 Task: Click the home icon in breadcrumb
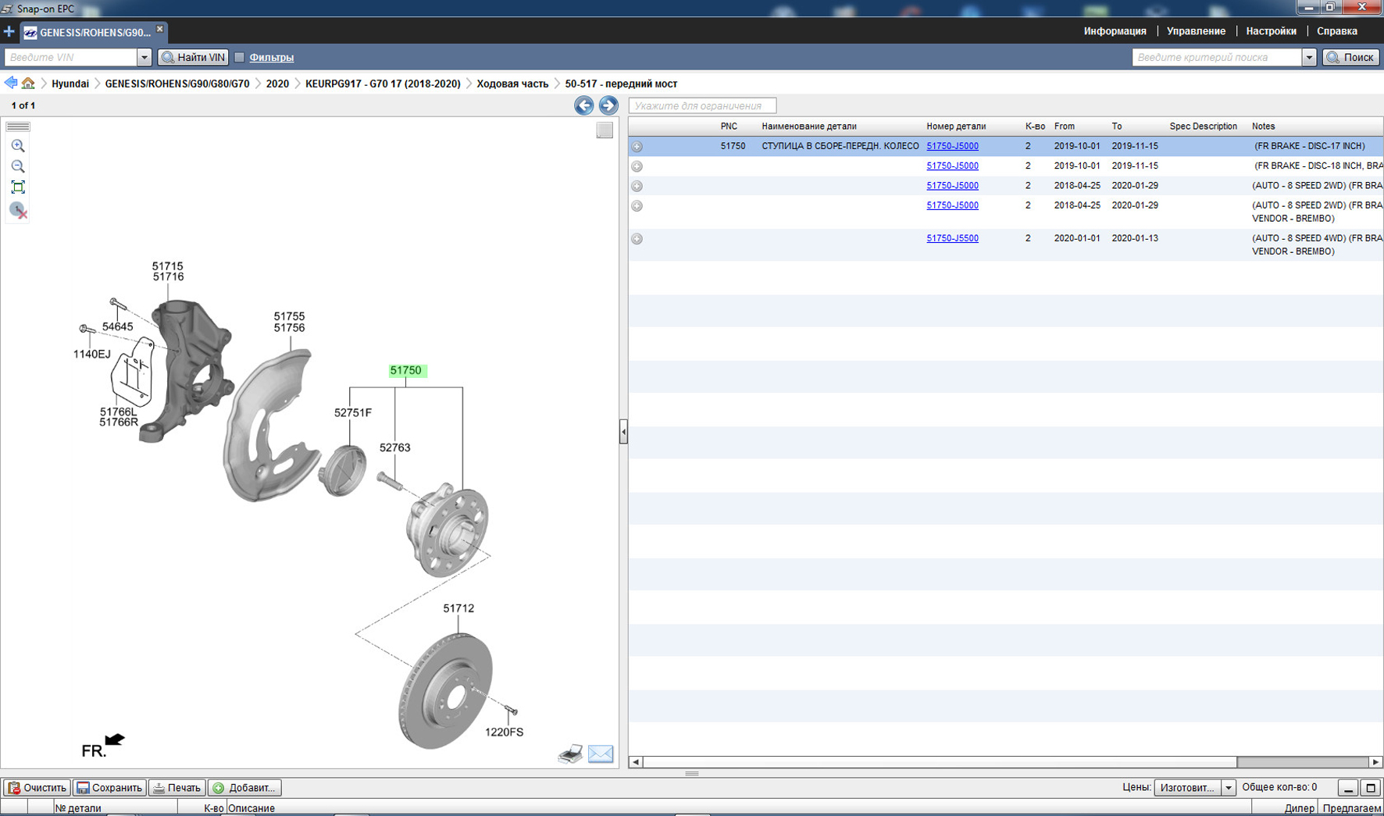tap(28, 84)
